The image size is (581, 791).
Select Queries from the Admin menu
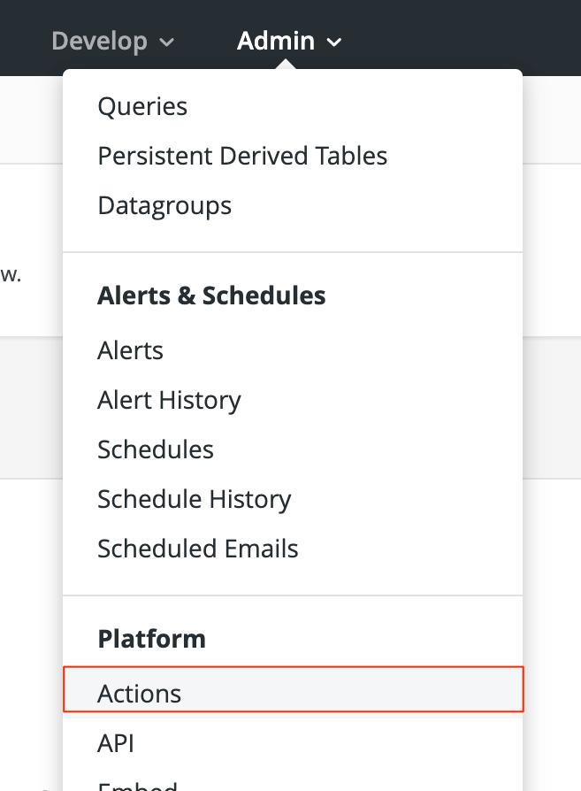click(x=142, y=107)
